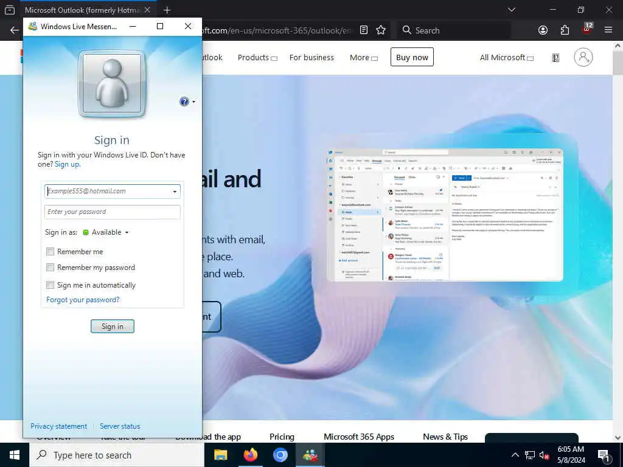Click the Firefox URL address bar
The image size is (623, 467).
point(278,30)
